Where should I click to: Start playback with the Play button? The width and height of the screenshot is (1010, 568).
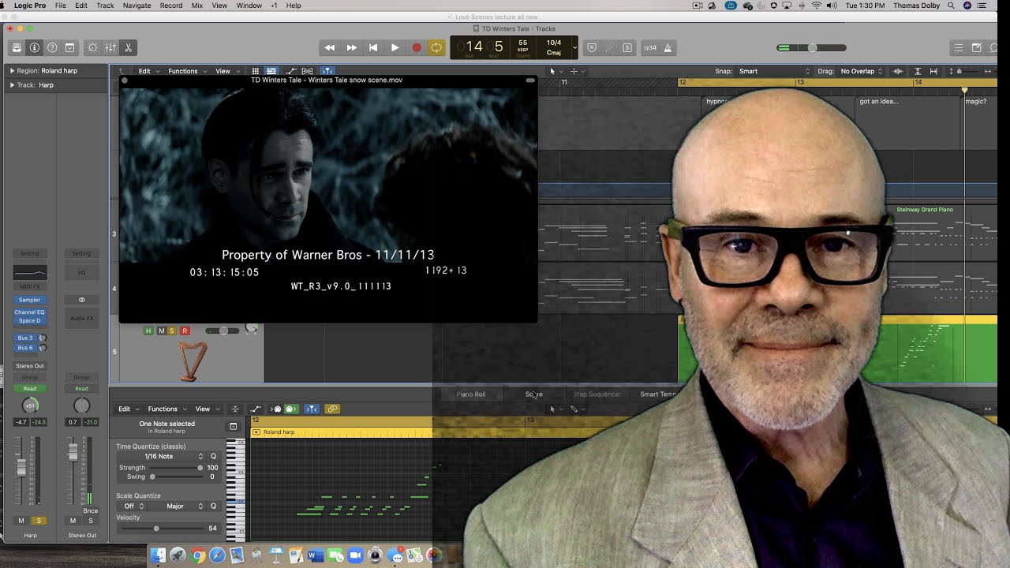(395, 47)
